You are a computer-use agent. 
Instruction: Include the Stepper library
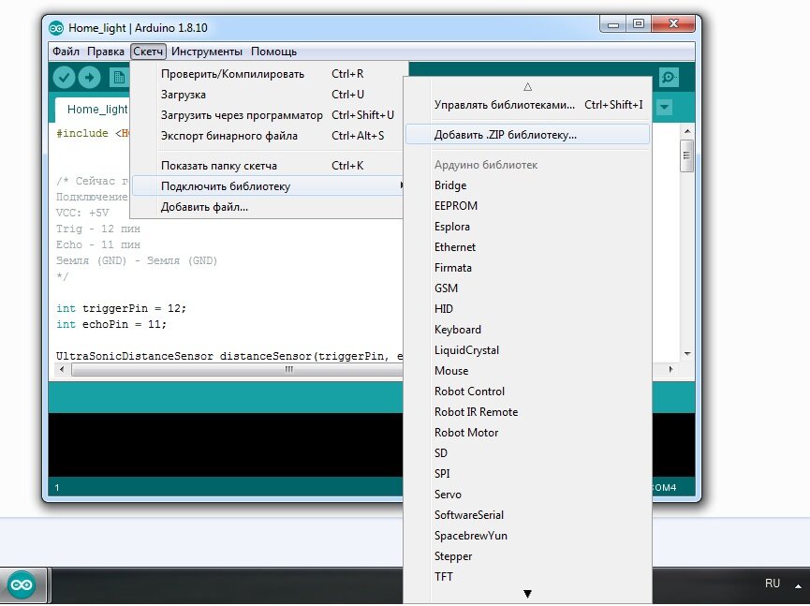pos(527,556)
